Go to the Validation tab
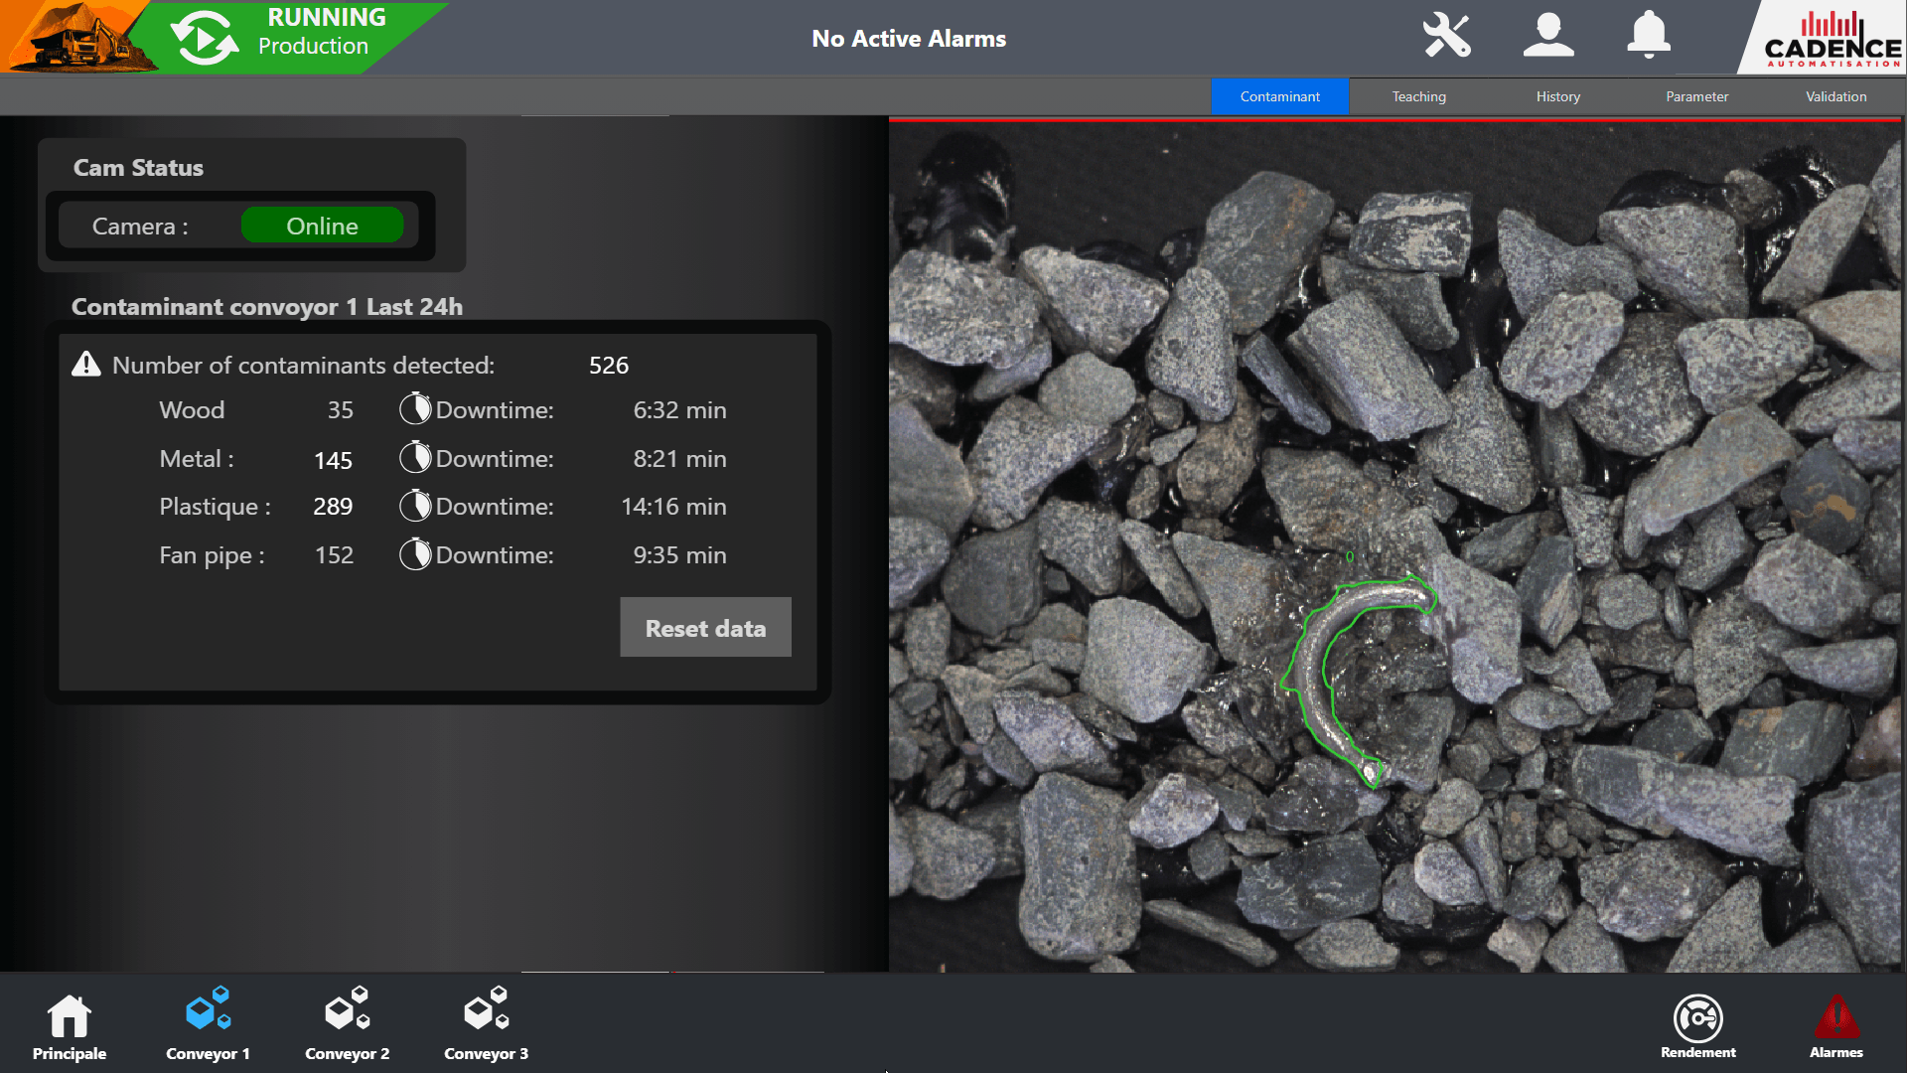Screen dimensions: 1907x1073 click(x=1835, y=96)
